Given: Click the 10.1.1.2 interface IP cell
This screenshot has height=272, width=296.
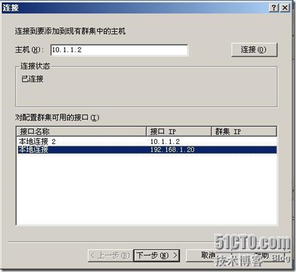Looking at the screenshot, I should tap(165, 142).
